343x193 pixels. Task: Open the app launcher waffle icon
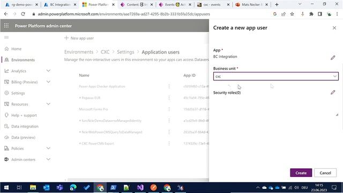(6, 26)
